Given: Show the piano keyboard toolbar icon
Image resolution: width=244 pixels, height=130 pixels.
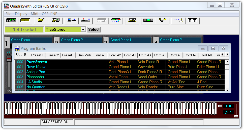Looking at the screenshot, I should point(192,20).
